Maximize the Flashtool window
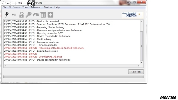Viewport: 178px width, 100px height. (135, 2)
